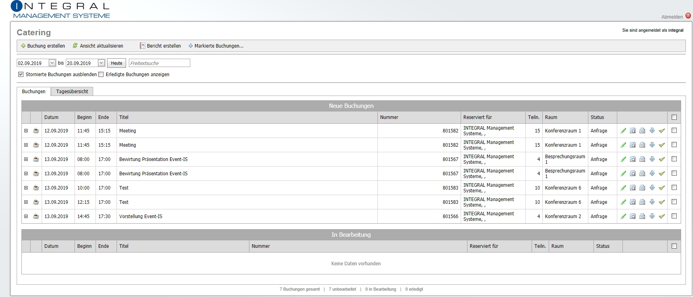Image resolution: width=693 pixels, height=297 pixels.
Task: Enable 'Erledigte Buchungen anzeigen' checkbox
Action: (x=101, y=75)
